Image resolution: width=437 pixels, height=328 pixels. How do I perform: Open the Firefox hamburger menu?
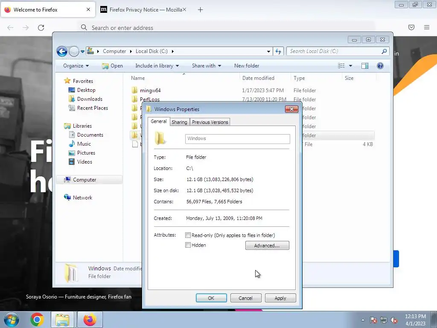427,27
